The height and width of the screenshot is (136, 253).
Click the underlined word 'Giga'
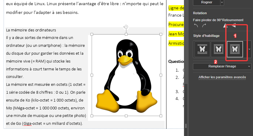coord(27,124)
